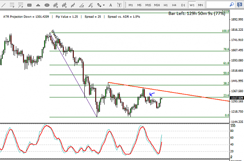The height and width of the screenshot is (161, 244).
Task: Click the stochastic 60 level label
Action: 232,138
